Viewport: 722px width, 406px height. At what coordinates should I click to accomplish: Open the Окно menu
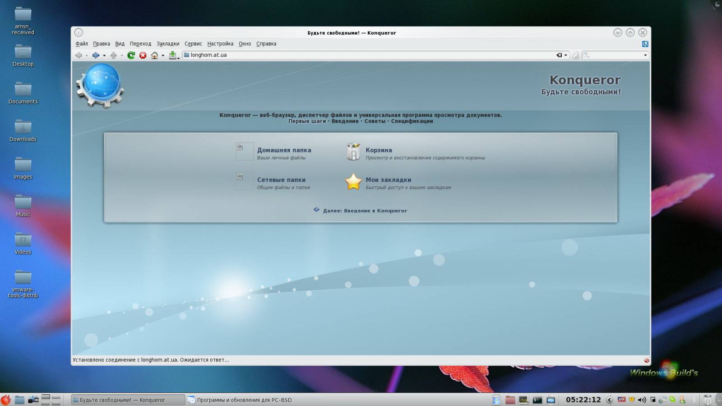tap(245, 44)
